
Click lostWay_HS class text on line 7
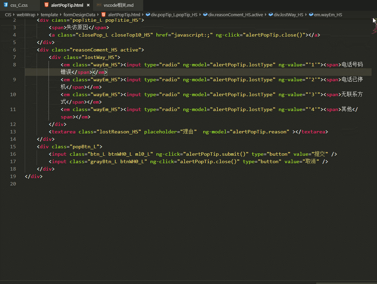point(101,57)
